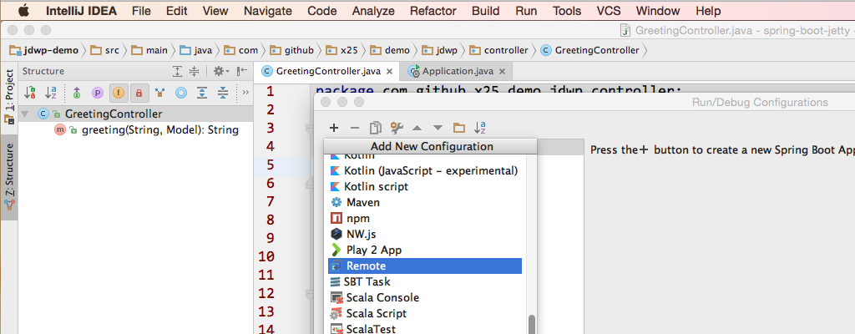This screenshot has width=855, height=334.
Task: Open Structure panel gear settings menu
Action: click(x=220, y=71)
